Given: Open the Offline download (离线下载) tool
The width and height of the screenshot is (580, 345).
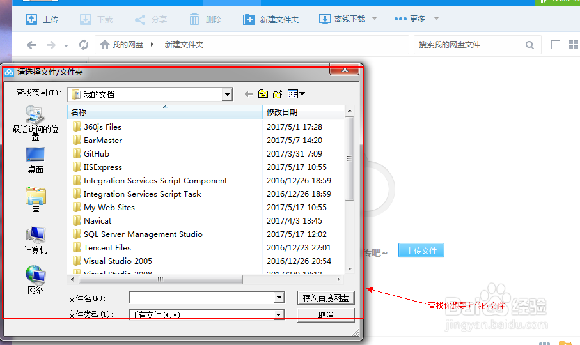Looking at the screenshot, I should point(342,19).
